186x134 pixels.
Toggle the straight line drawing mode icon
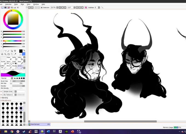pos(102,7)
